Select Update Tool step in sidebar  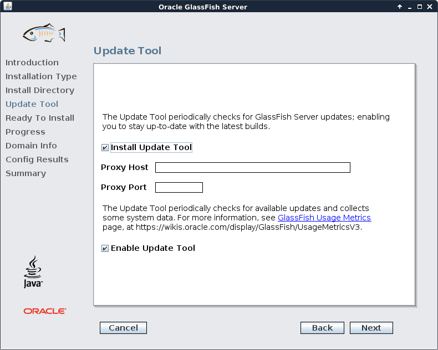coord(32,104)
